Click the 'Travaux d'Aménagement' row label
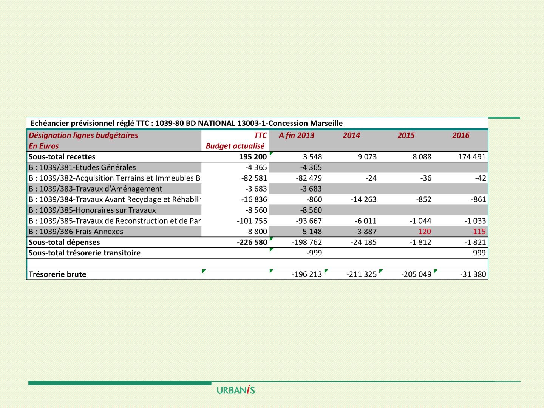Viewport: 544px width, 408px height. click(95, 189)
